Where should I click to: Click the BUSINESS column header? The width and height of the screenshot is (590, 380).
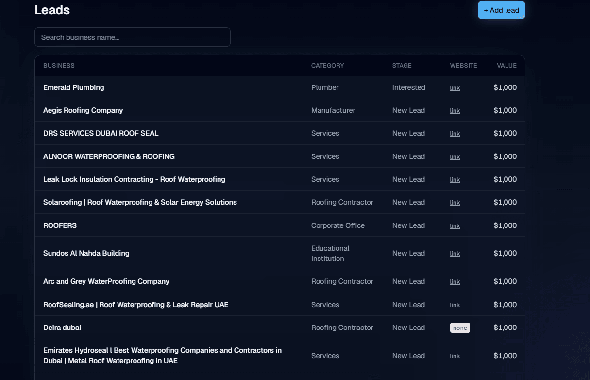(x=59, y=66)
